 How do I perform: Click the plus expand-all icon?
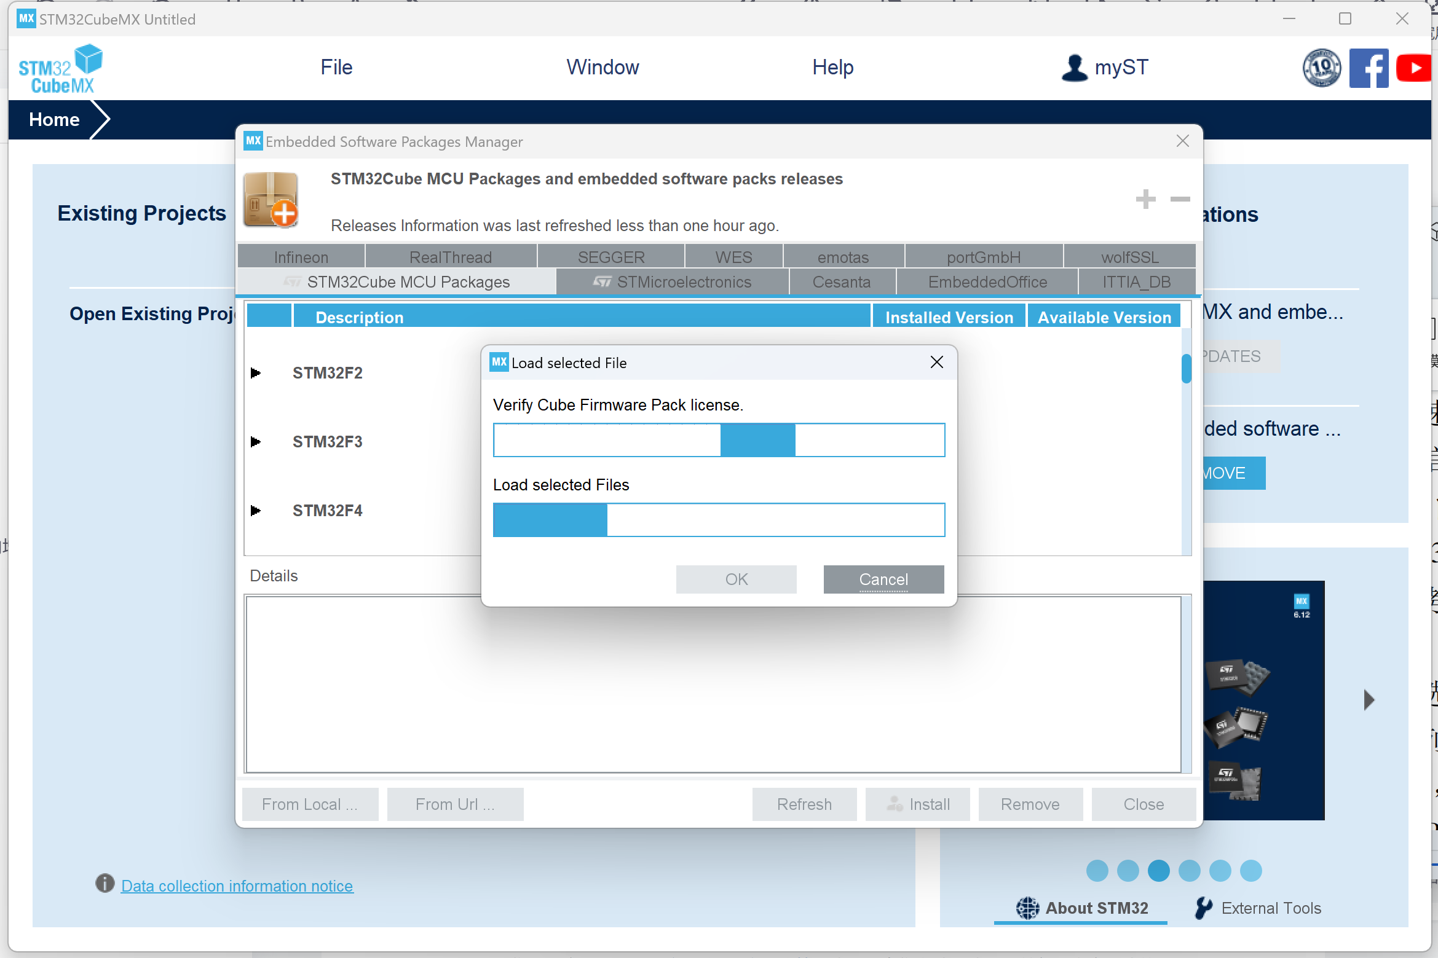point(1145,199)
